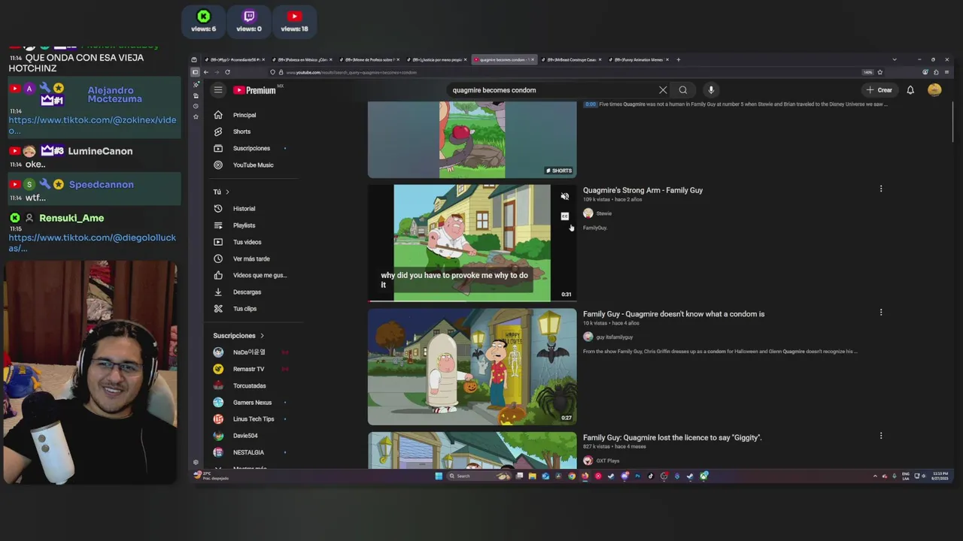Screen dimensions: 963x541
Task: Visit the GXT Plays channel link
Action: pyautogui.click(x=607, y=461)
